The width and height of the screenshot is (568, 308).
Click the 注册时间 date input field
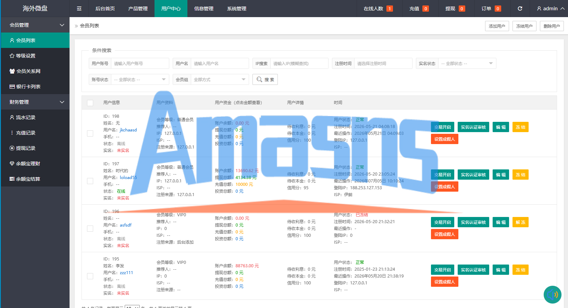383,63
